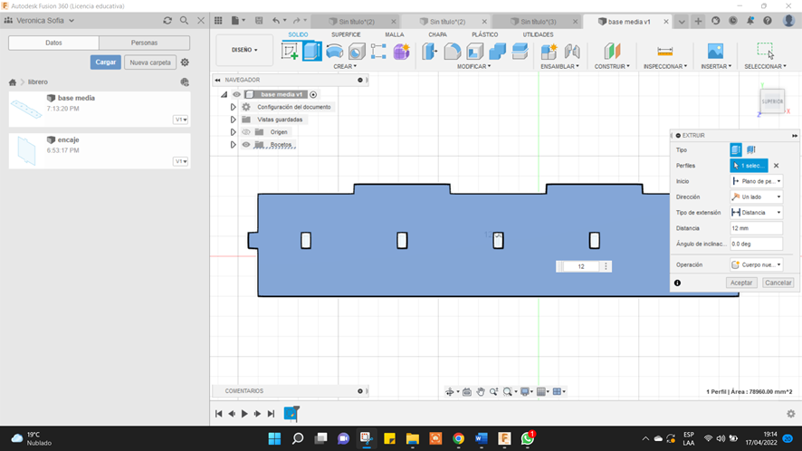The height and width of the screenshot is (451, 802).
Task: Switch to SUPERFICIE tab
Action: tap(346, 34)
